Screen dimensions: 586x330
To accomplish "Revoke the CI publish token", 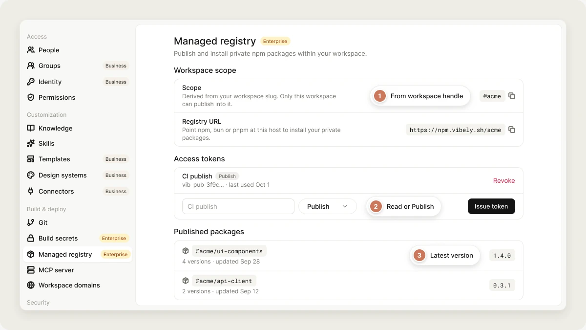I will tap(504, 180).
